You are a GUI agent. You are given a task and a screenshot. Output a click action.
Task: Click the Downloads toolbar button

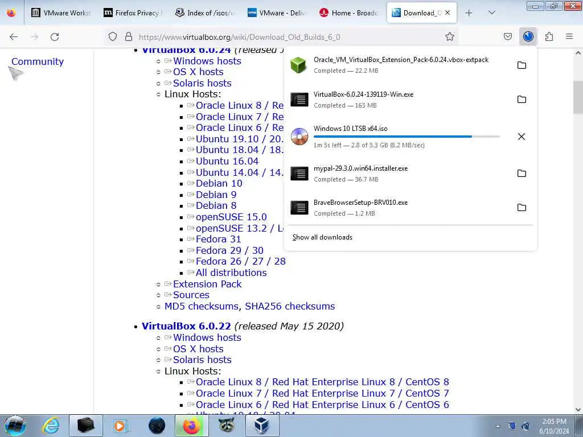528,36
